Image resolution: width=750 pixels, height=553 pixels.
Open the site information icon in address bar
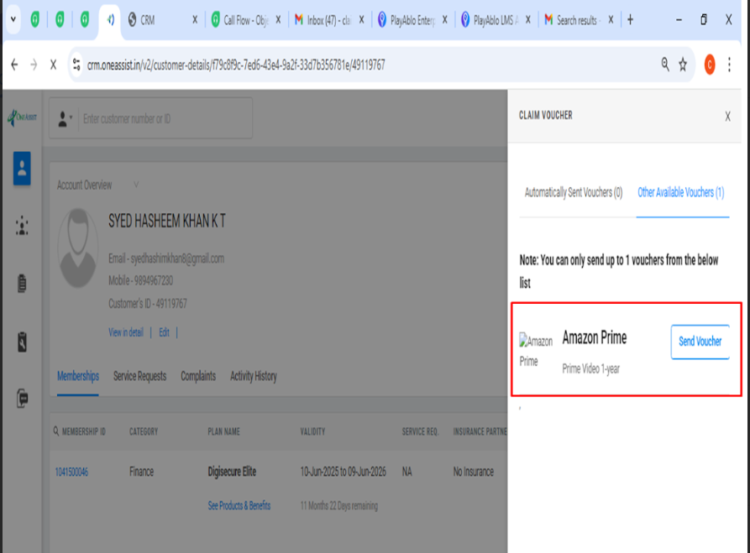tap(76, 65)
